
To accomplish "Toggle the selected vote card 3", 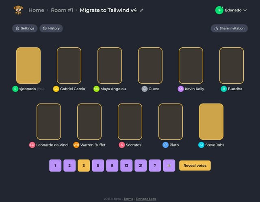I will pyautogui.click(x=84, y=165).
